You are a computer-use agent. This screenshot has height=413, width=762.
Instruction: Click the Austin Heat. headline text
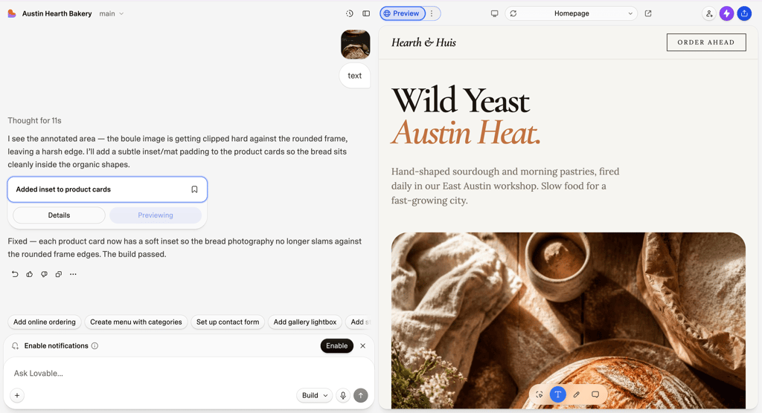pos(466,132)
